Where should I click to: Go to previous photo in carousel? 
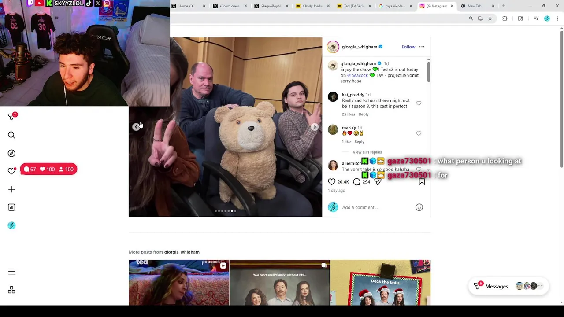pos(136,127)
